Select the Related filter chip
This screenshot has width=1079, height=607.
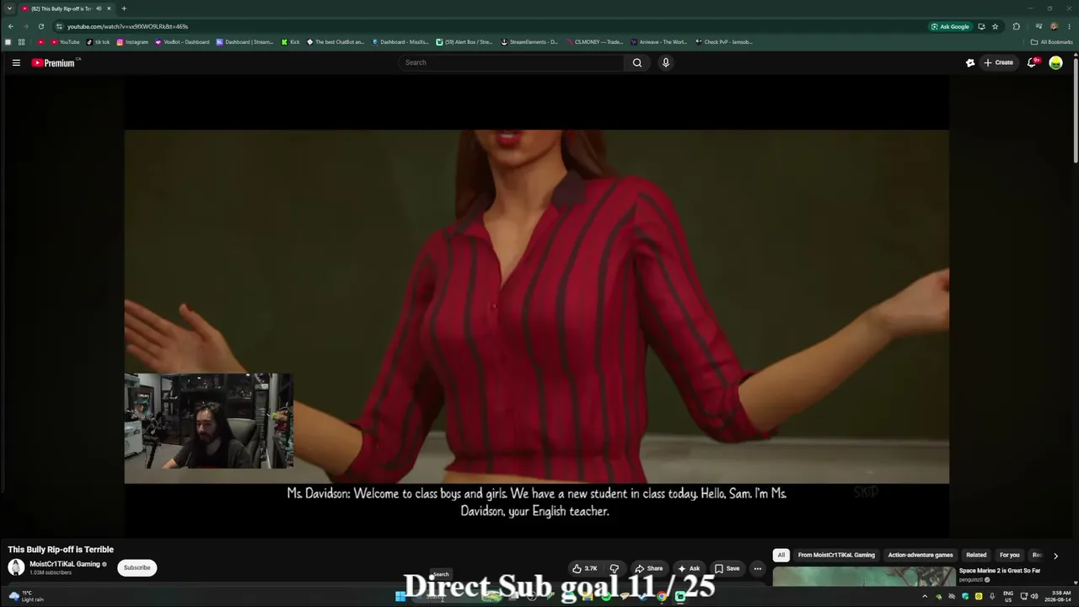click(x=976, y=555)
